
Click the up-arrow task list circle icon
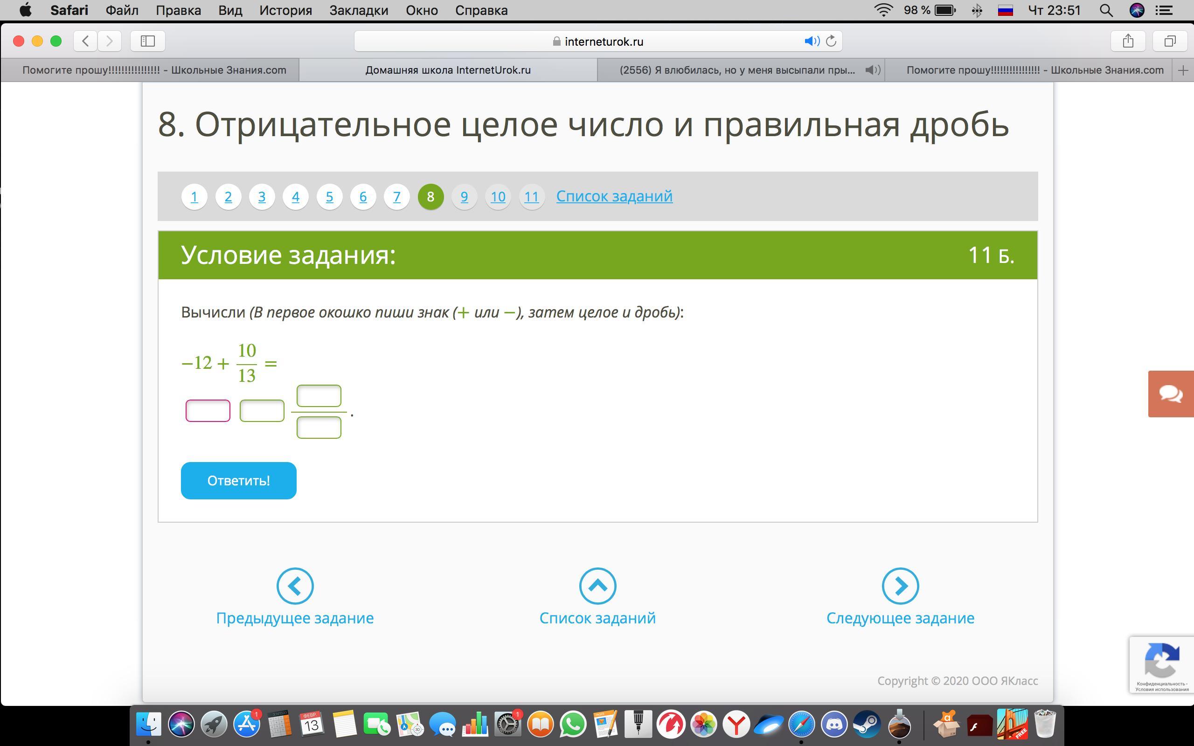point(597,586)
